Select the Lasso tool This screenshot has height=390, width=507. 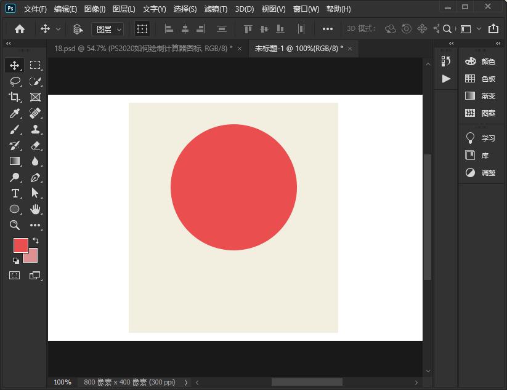point(15,81)
